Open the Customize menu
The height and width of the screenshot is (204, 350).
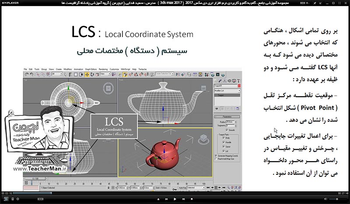pos(114,69)
